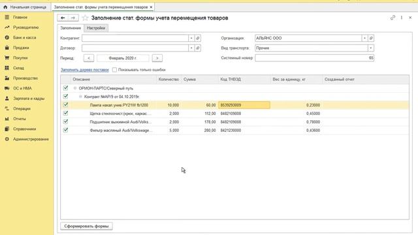418x235 pixels.
Task: Open the Операции section icon
Action: click(x=7, y=108)
